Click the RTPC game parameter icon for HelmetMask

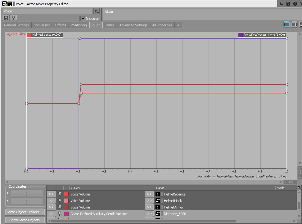pyautogui.click(x=158, y=201)
